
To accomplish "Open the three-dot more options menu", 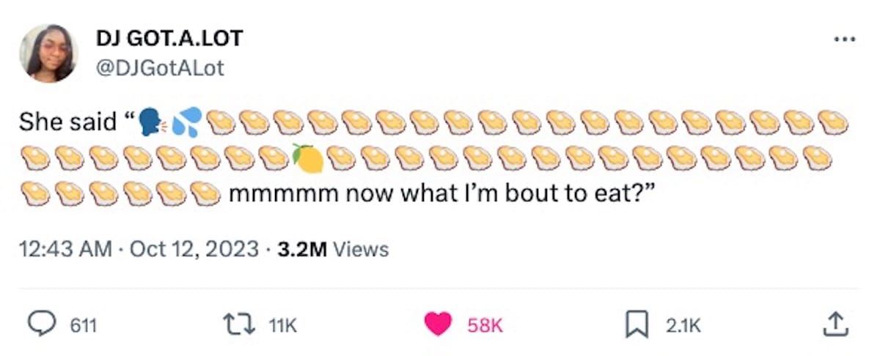I will [x=845, y=39].
